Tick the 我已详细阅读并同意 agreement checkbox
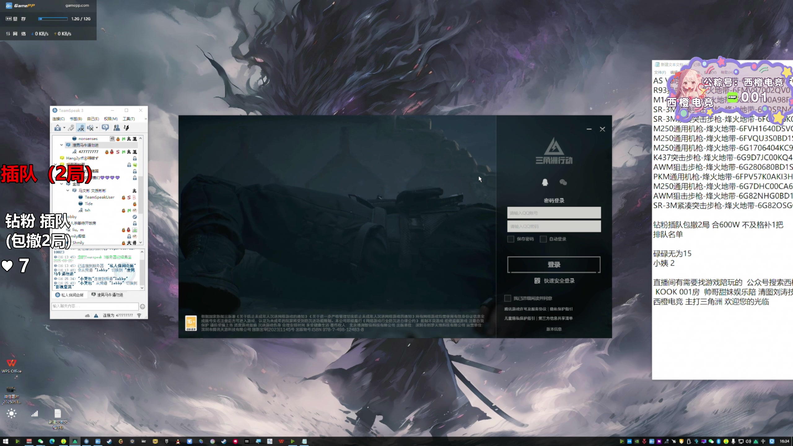Image resolution: width=793 pixels, height=446 pixels. click(x=507, y=298)
